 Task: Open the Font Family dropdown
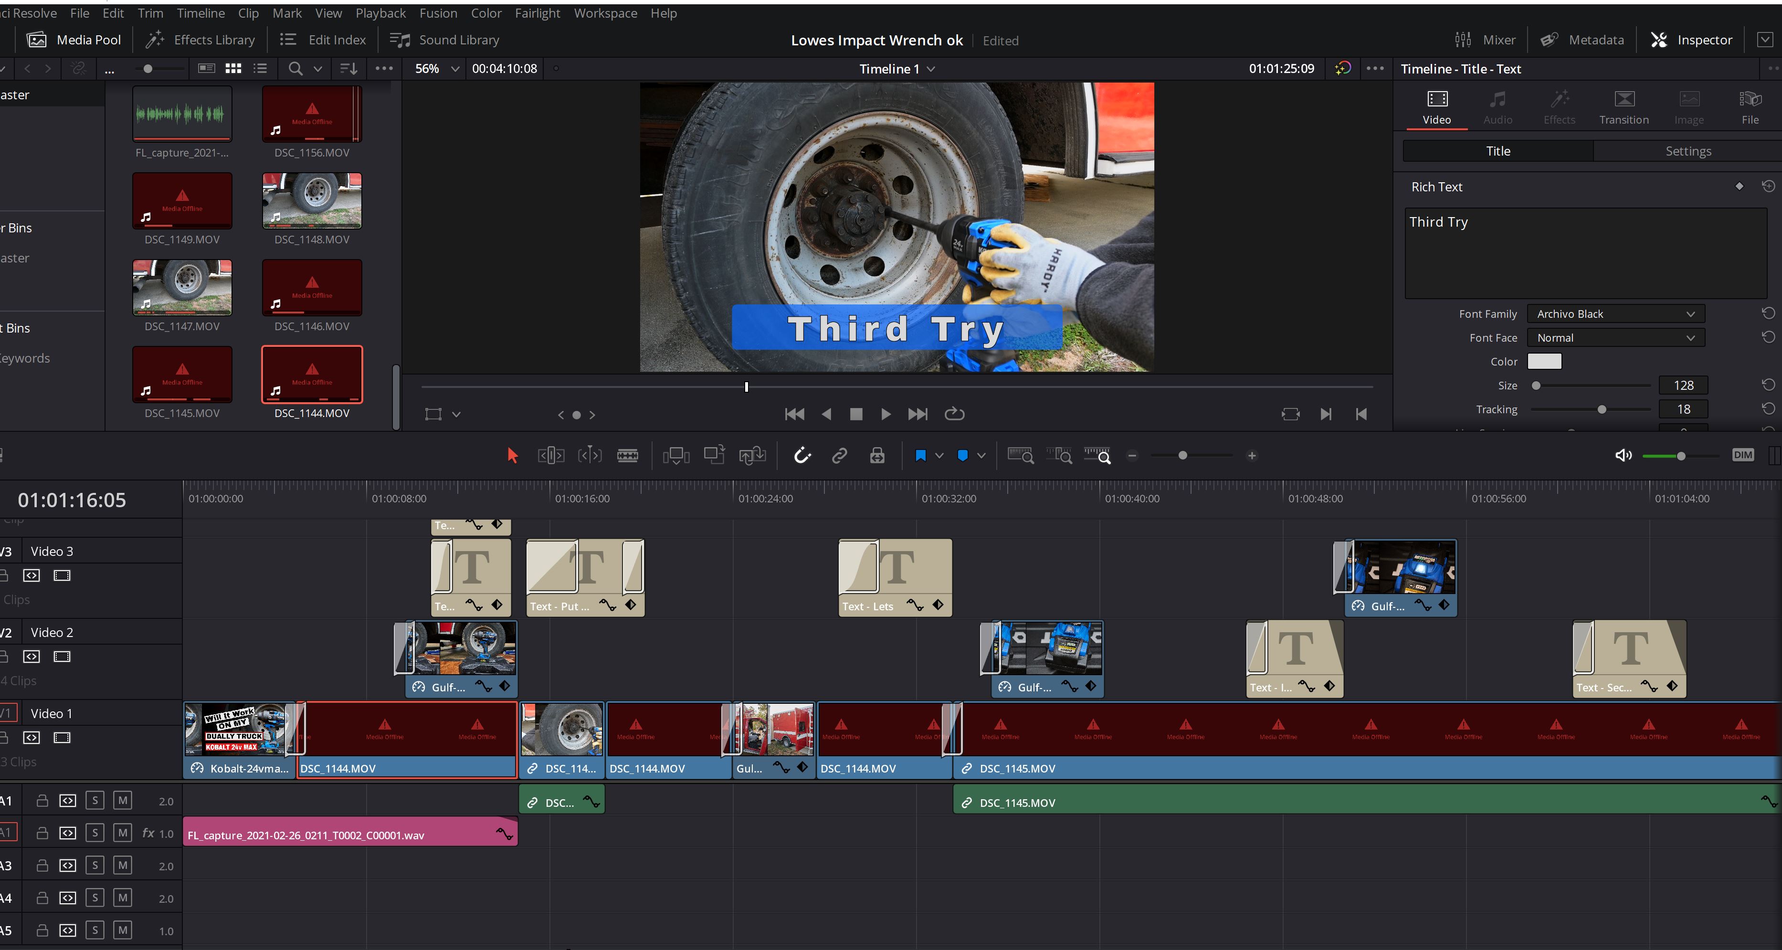[x=1615, y=314]
